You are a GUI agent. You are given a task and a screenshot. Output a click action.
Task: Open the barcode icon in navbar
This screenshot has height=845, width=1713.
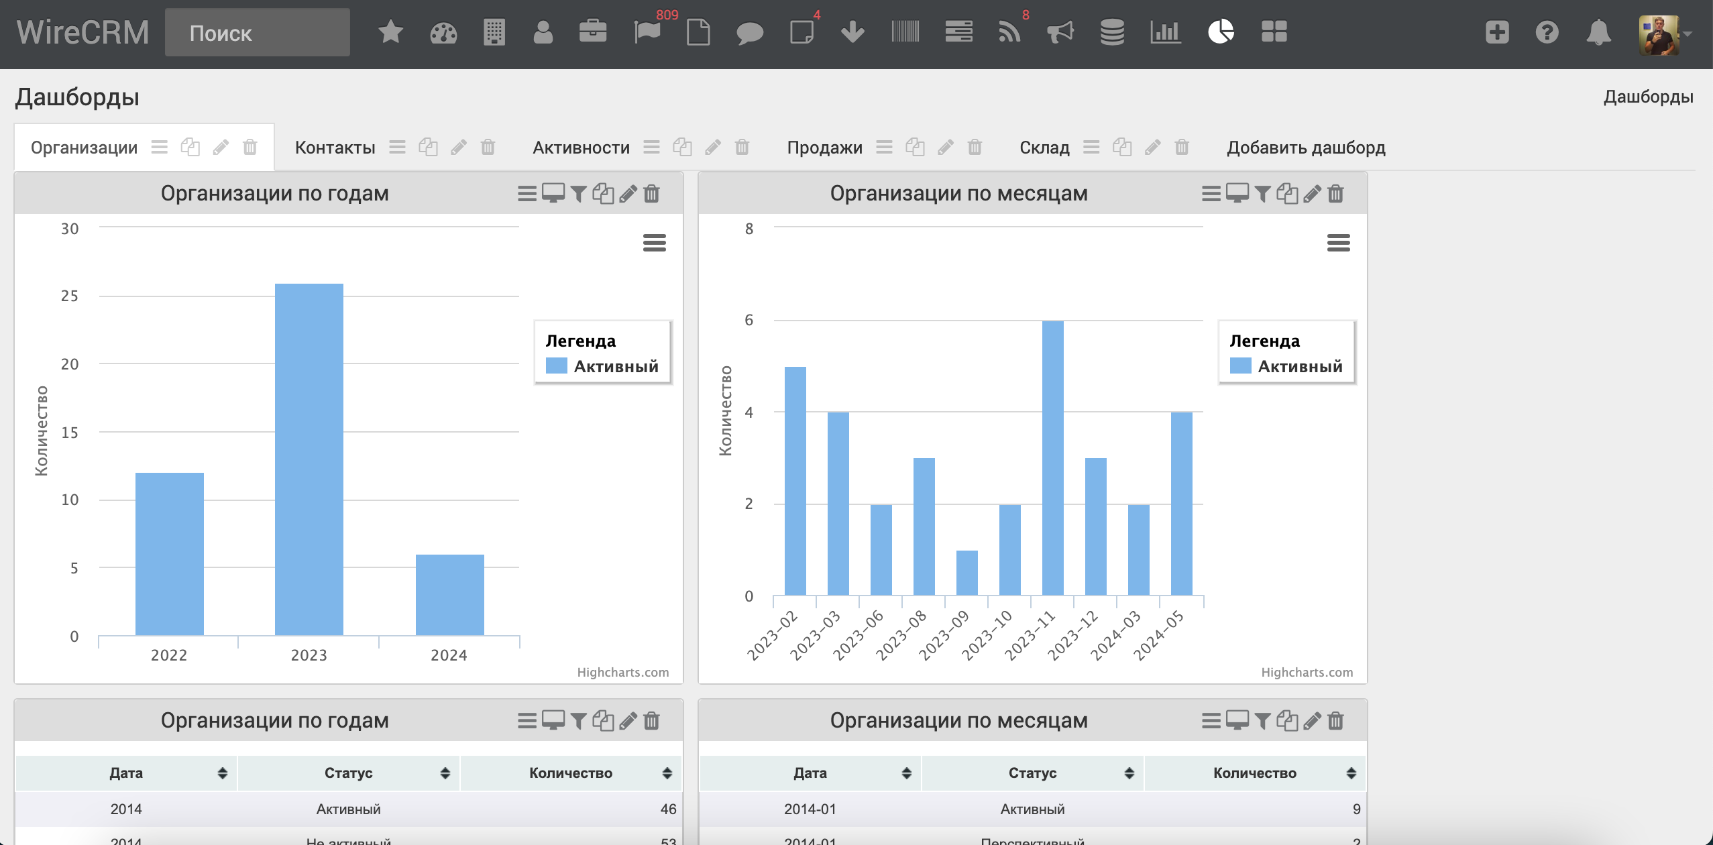905,32
